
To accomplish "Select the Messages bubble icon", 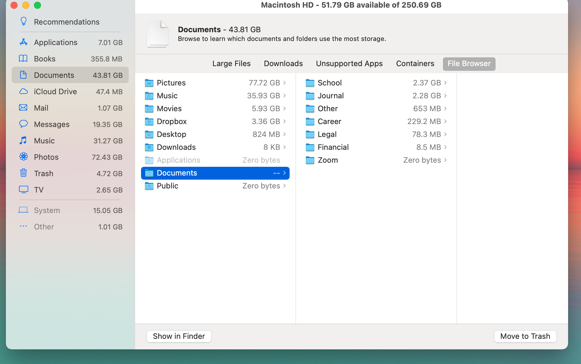I will 23,124.
